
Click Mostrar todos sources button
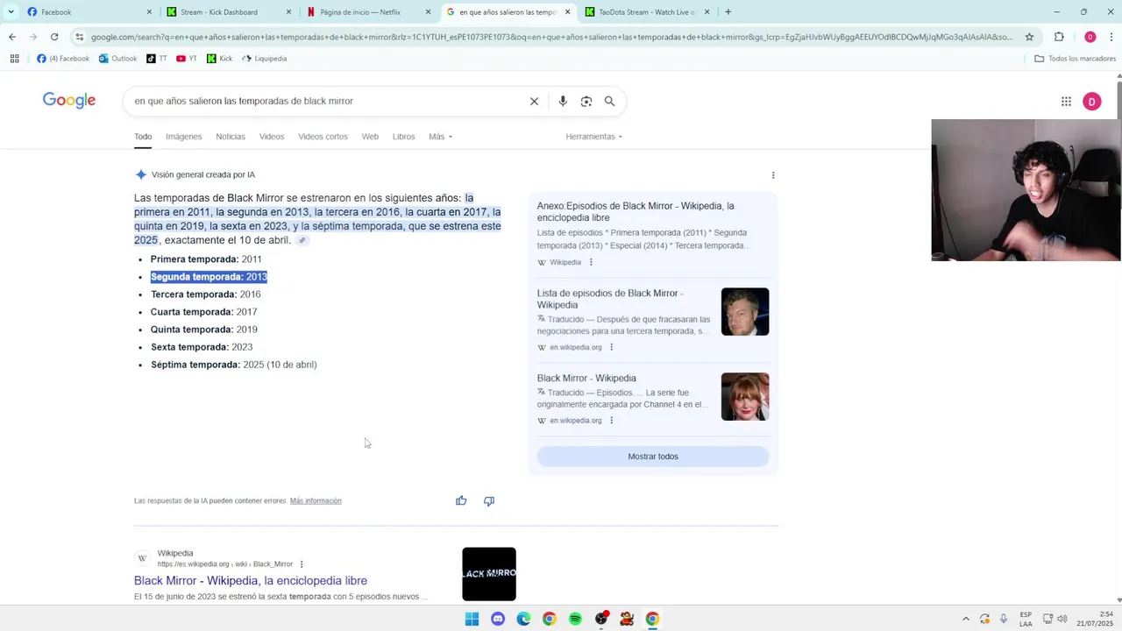[653, 457]
